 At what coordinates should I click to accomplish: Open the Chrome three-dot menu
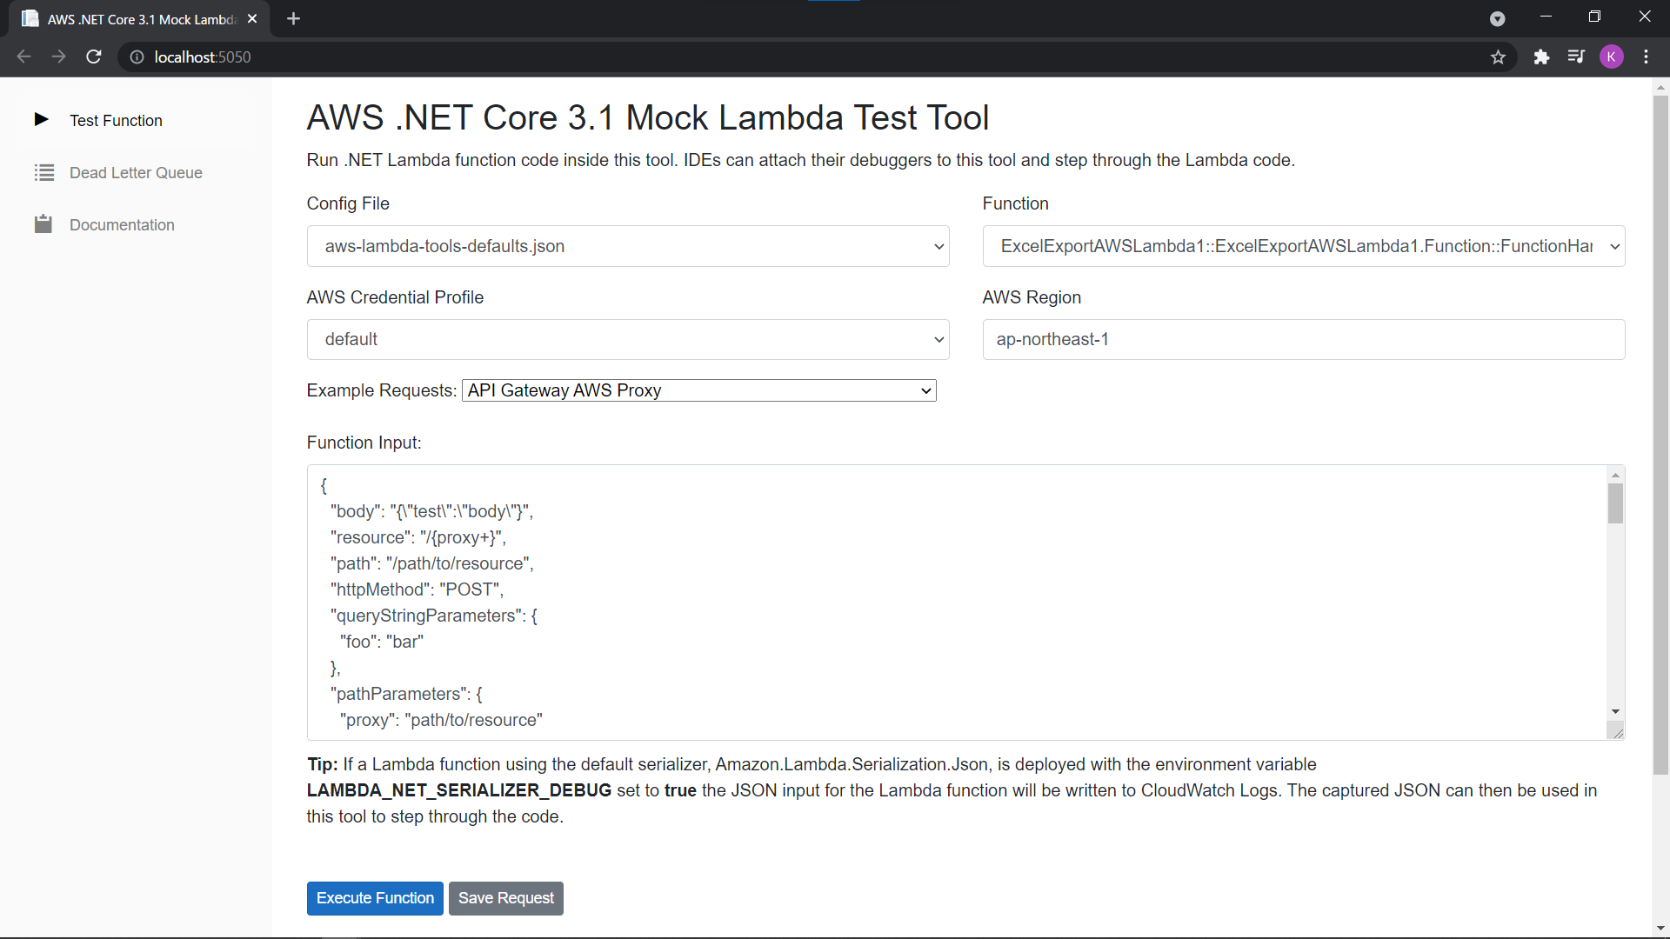1646,57
